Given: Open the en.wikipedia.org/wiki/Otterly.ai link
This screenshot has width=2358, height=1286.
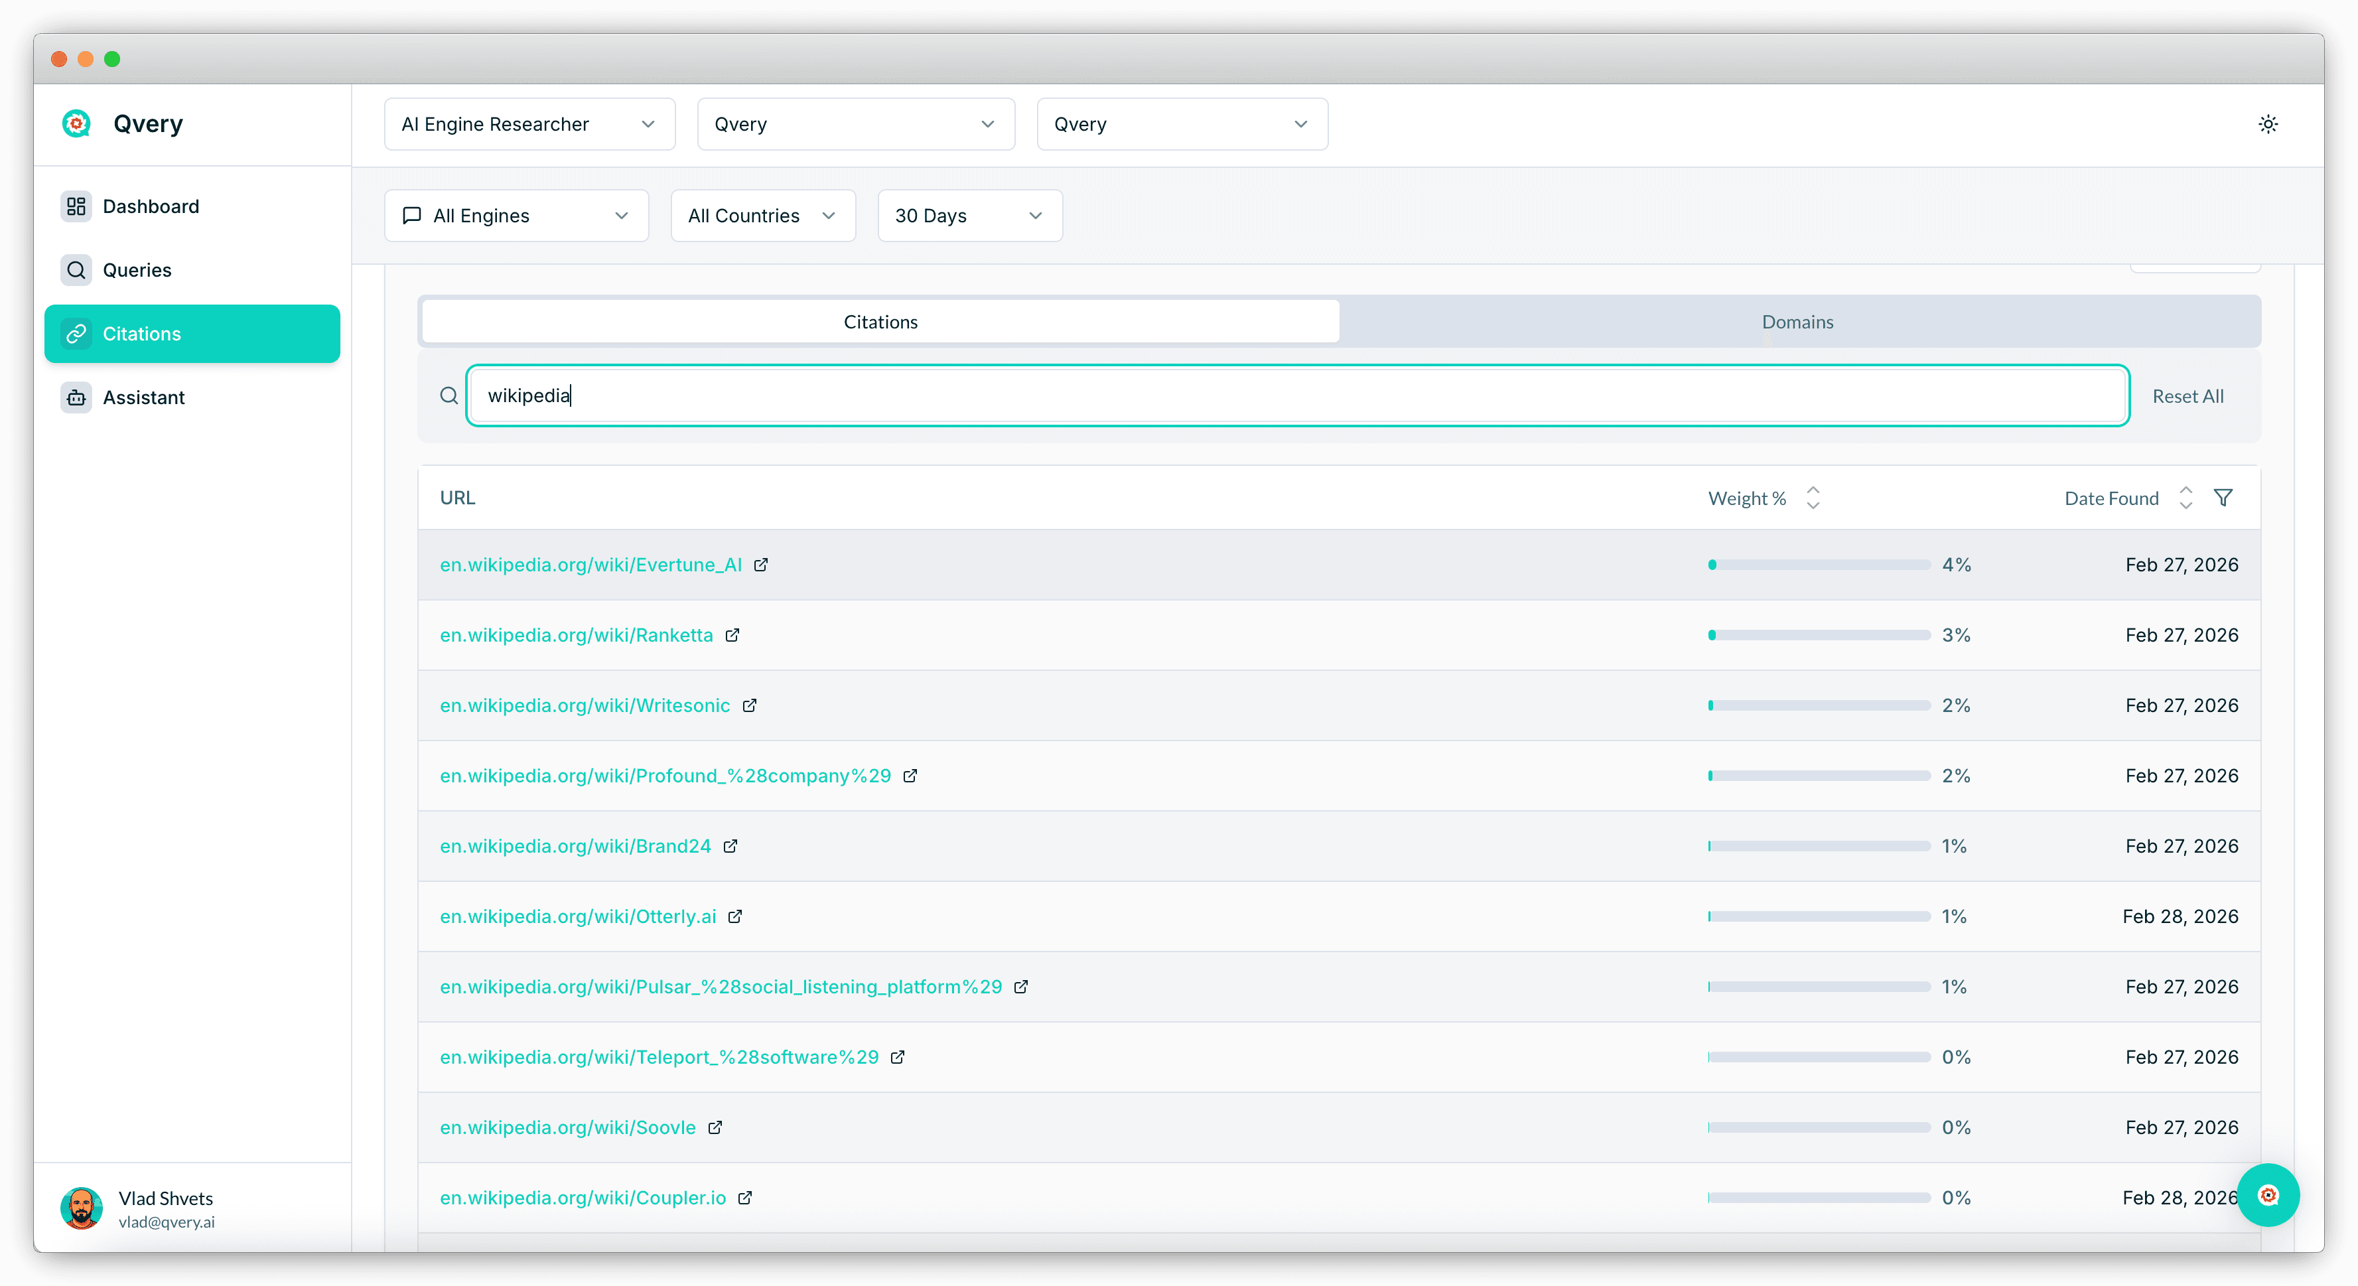Looking at the screenshot, I should pos(578,916).
